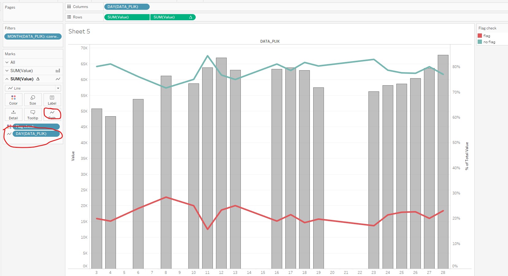This screenshot has width=508, height=276.
Task: Select DAY(DATA_PLIK) pill on Columns shelf
Action: coord(127,7)
